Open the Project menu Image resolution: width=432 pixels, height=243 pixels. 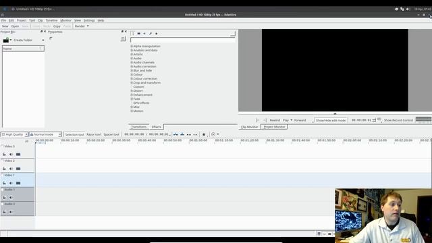click(x=22, y=20)
